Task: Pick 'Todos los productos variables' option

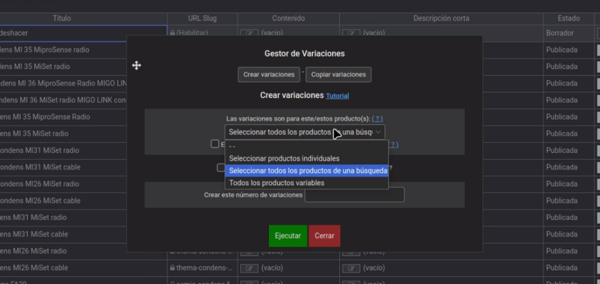Action: [306, 183]
